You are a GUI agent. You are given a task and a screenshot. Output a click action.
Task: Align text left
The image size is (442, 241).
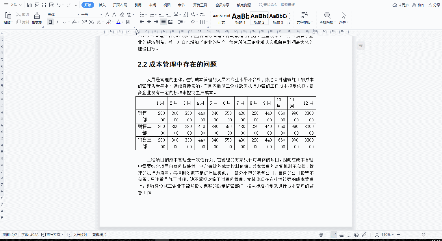pos(142,22)
